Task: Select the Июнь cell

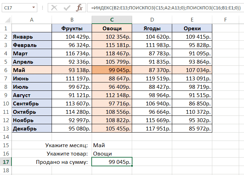Action: pos(32,78)
